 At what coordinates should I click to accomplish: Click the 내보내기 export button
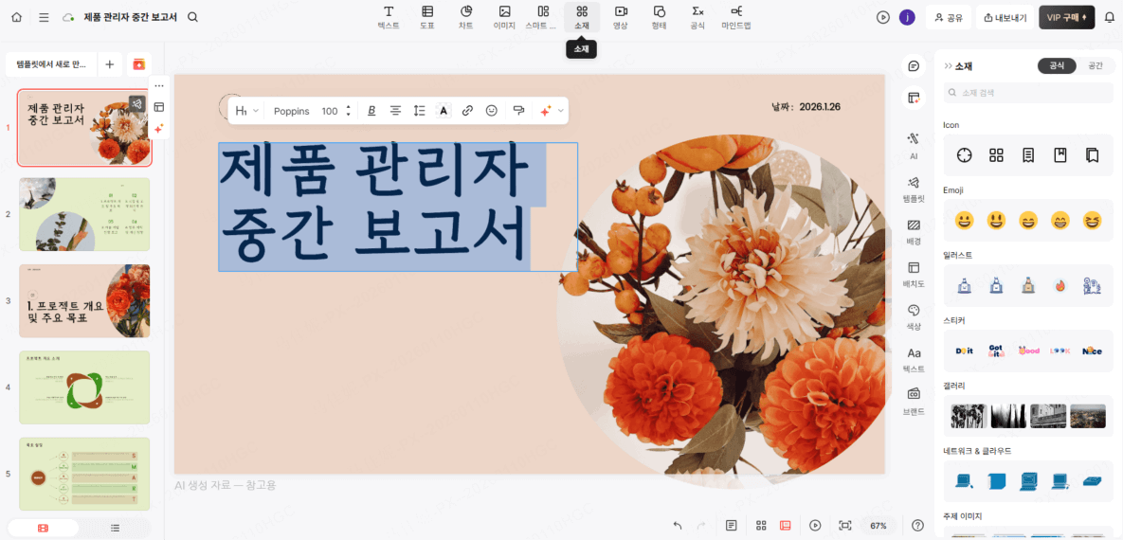(1005, 17)
